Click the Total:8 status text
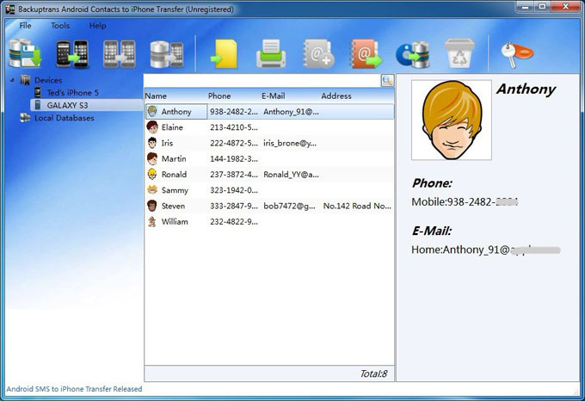This screenshot has height=401, width=585. click(x=373, y=373)
